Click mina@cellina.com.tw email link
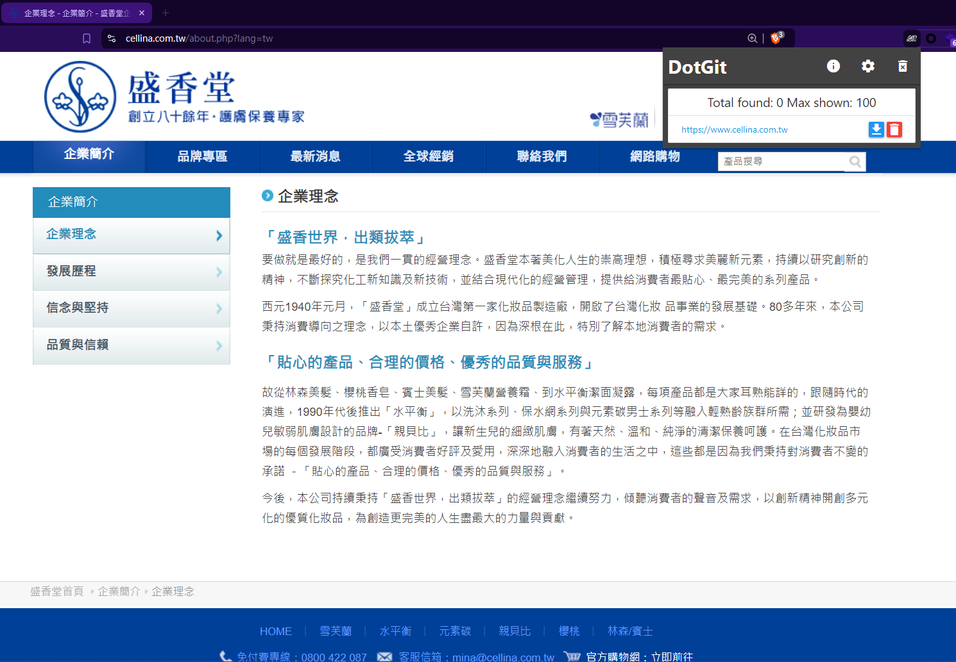This screenshot has width=956, height=662. (503, 657)
